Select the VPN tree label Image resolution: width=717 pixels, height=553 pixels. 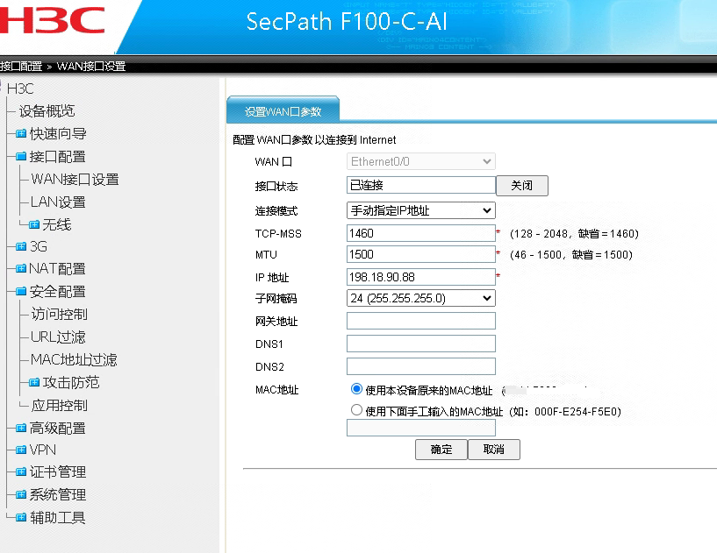click(x=43, y=450)
